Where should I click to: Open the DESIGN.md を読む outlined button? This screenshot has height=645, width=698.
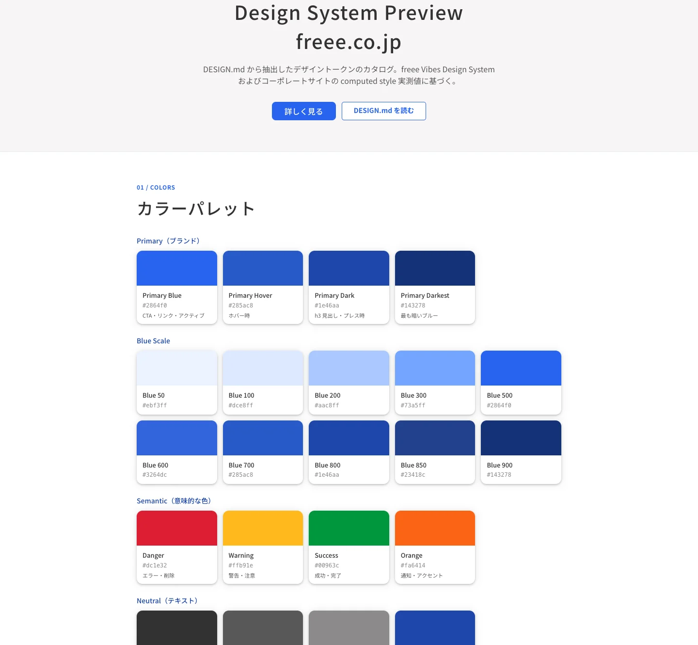383,111
